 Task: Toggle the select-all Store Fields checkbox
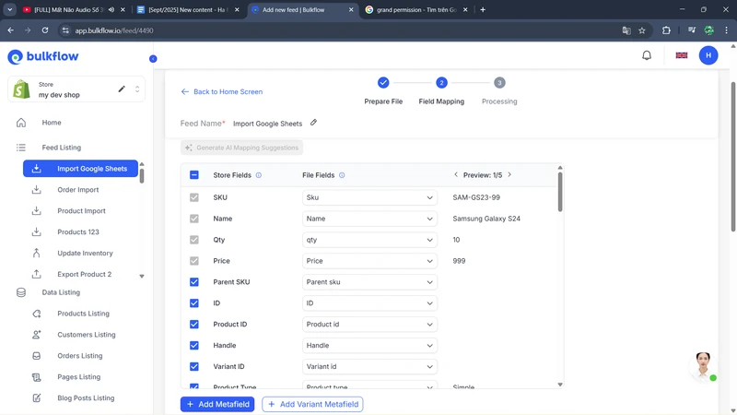[194, 175]
